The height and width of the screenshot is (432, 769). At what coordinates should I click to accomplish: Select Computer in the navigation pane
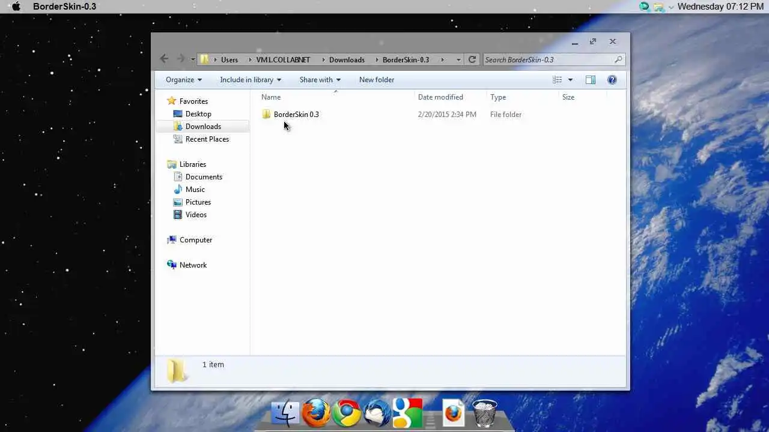[196, 240]
